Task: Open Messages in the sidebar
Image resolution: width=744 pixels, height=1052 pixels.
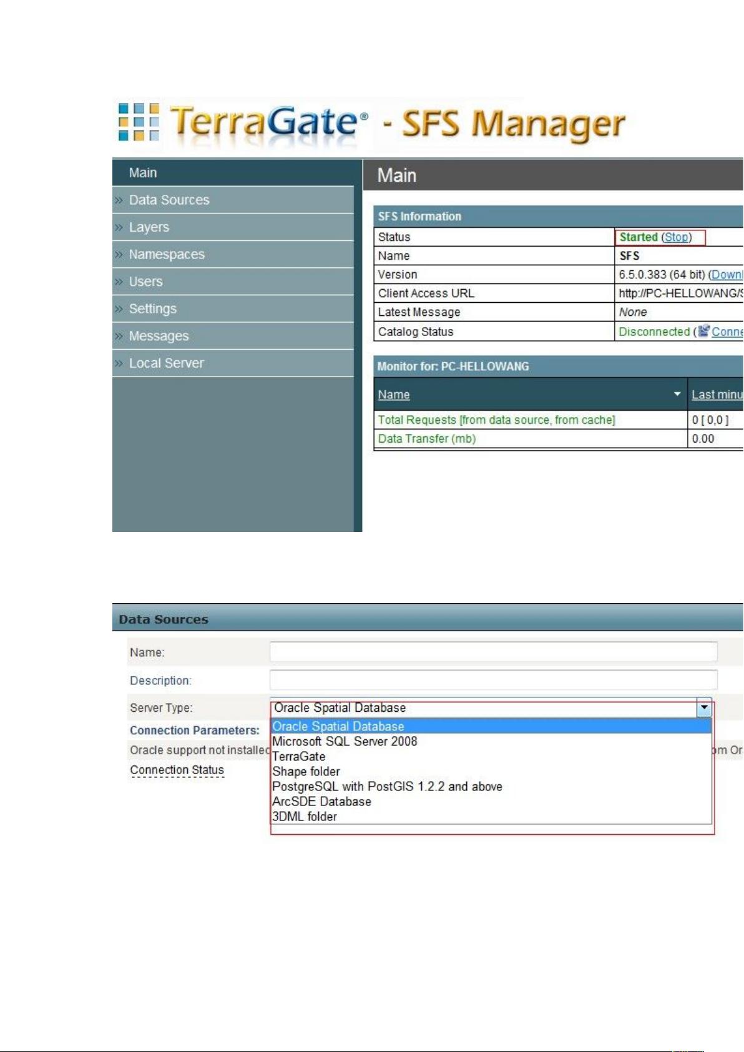Action: (233, 336)
